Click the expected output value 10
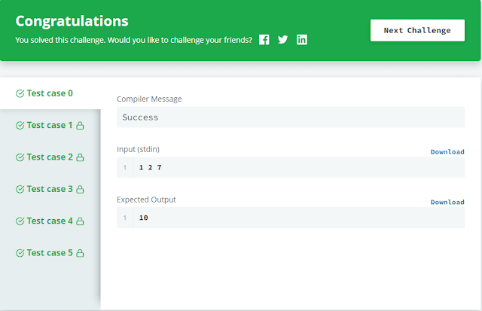 point(144,218)
